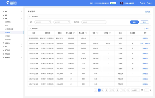
Task: Open the 消息 bell notifications
Action: 141,3
